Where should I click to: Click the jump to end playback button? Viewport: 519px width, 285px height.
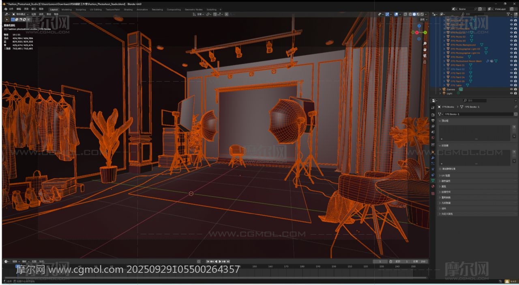click(x=228, y=261)
